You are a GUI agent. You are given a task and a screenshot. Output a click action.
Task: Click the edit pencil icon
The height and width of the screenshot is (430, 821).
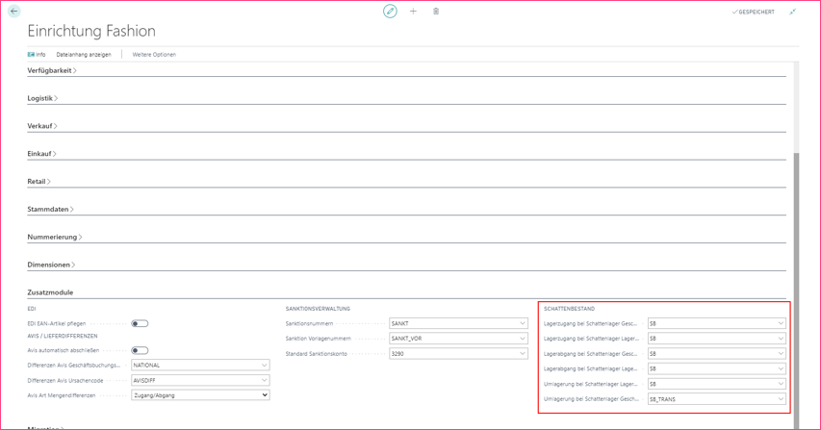tap(390, 12)
